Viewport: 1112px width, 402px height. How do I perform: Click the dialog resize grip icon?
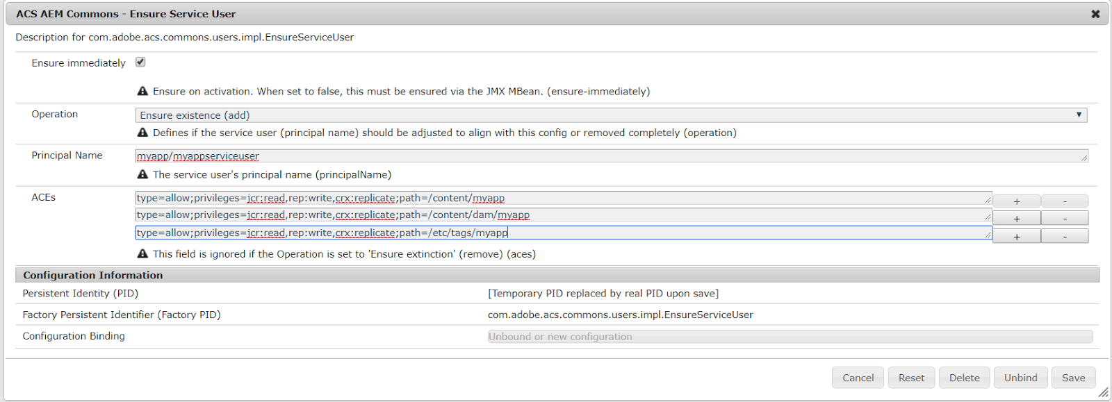pos(1104,393)
